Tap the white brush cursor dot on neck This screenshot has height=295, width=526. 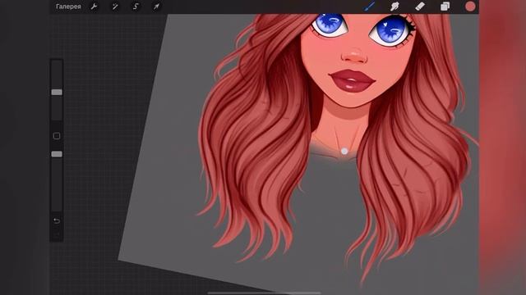344,151
